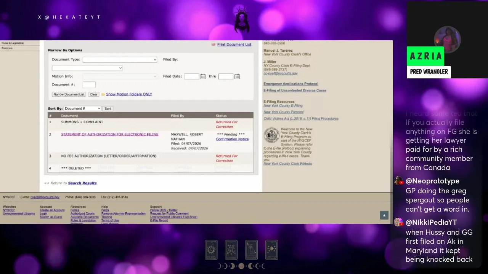
Task: Click the SUMMONS + COMPLAINT row text
Action: pyautogui.click(x=82, y=122)
